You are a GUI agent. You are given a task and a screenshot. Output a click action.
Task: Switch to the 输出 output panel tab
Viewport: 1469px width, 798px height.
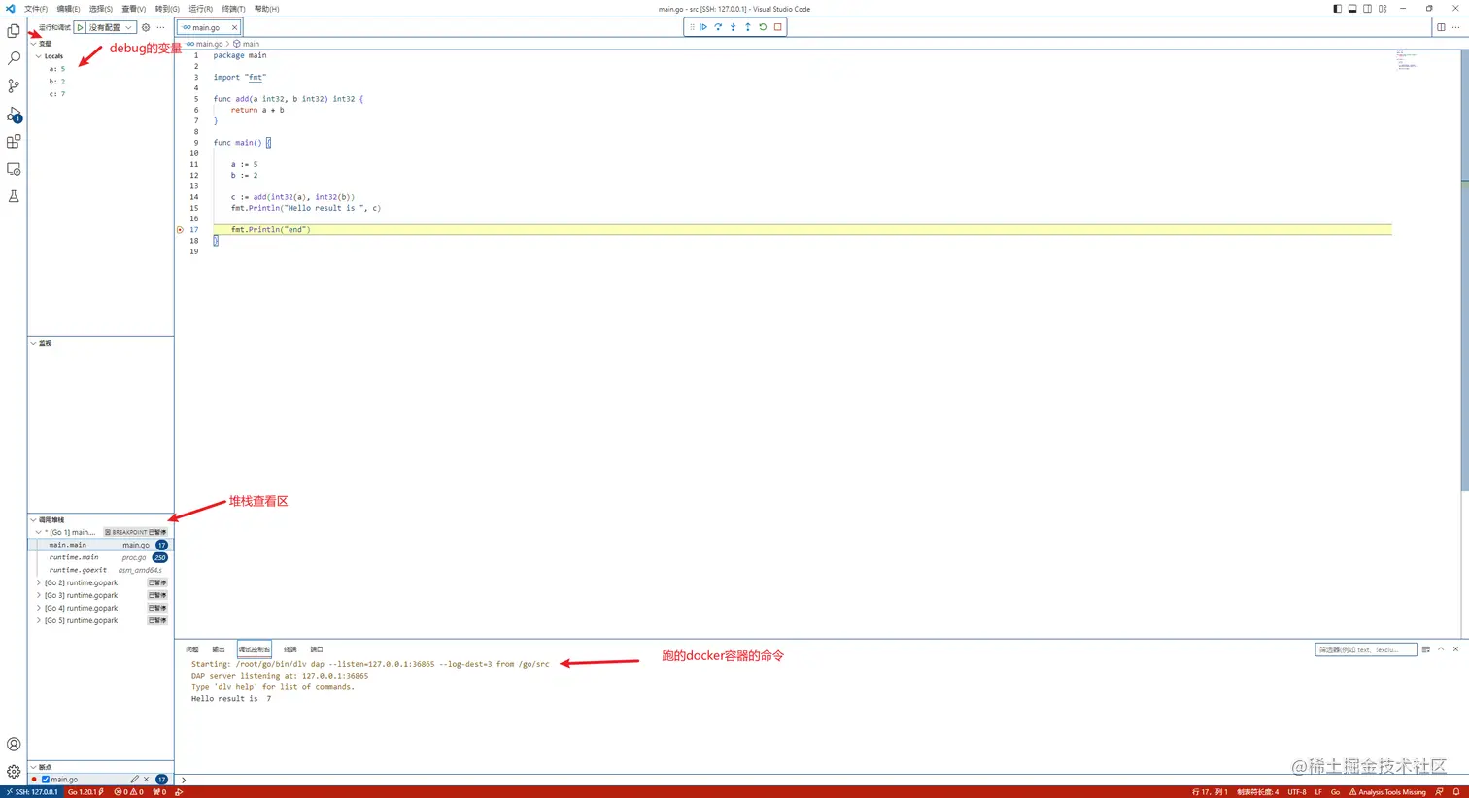pos(219,649)
